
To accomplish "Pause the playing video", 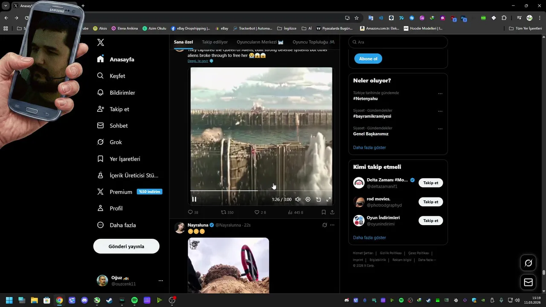I will click(x=194, y=199).
